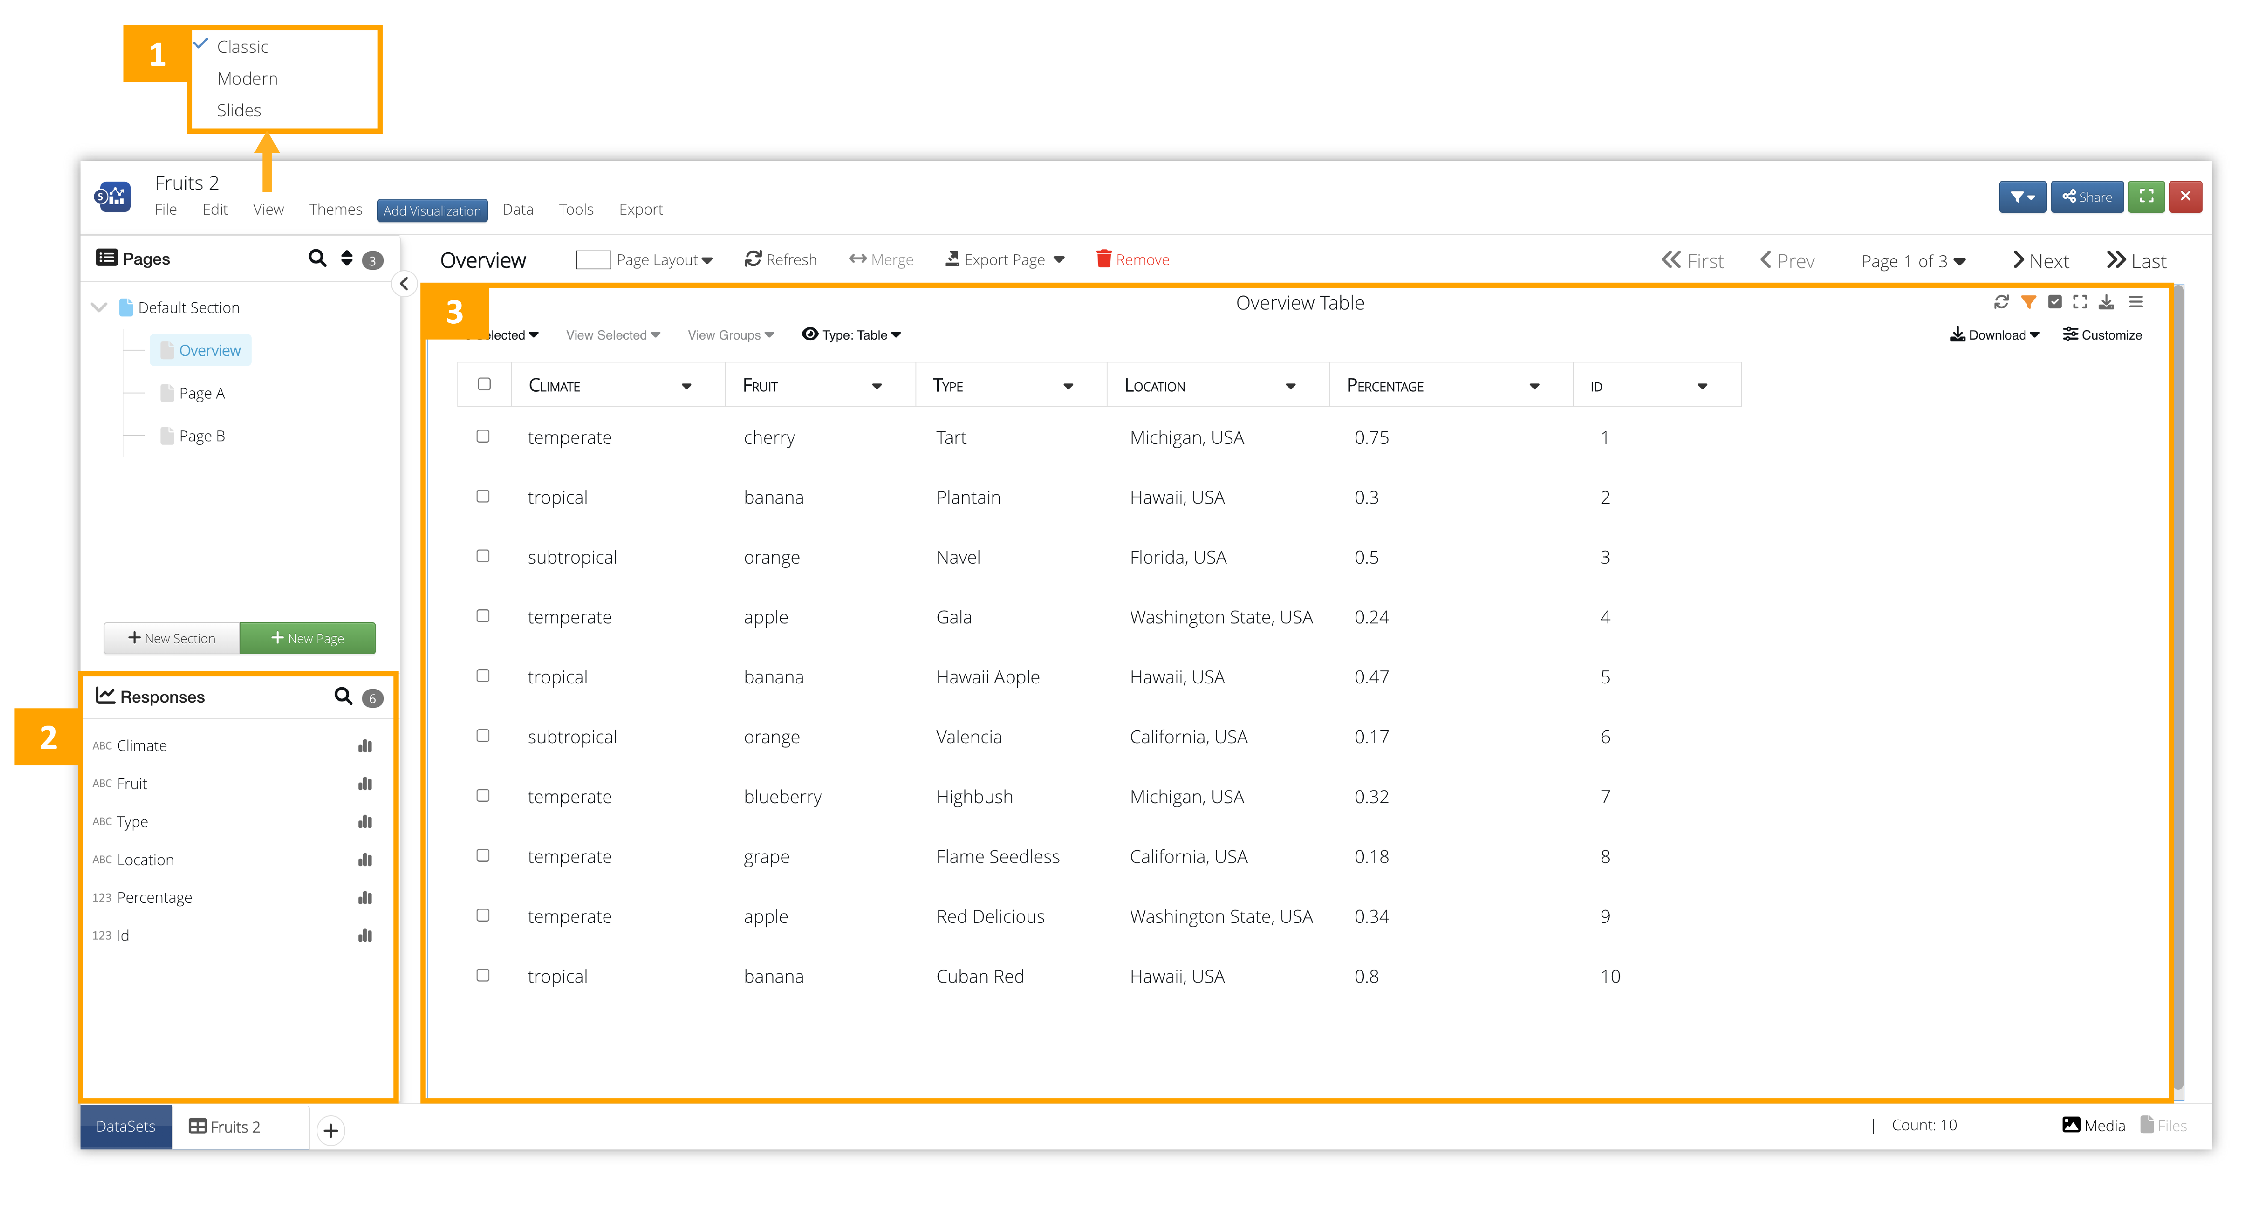Open chart icon for Percentage response
Screen dimensions: 2243x1219
[365, 898]
